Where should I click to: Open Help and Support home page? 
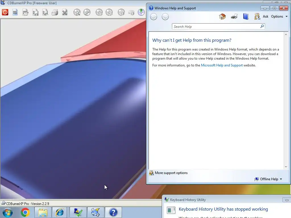[222, 16]
